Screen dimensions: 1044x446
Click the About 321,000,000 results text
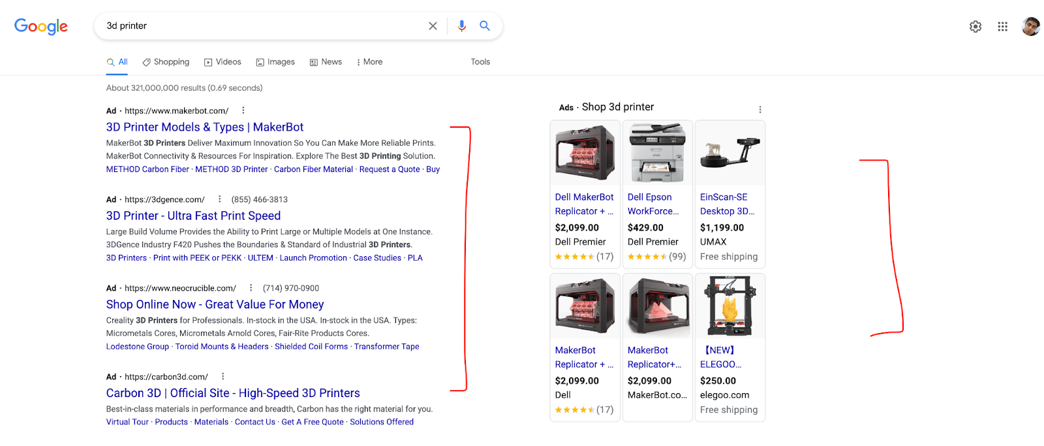pos(185,88)
